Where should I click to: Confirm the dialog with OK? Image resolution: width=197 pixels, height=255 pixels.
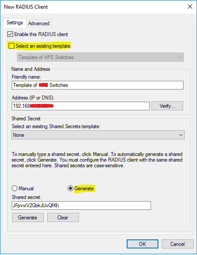(x=142, y=244)
